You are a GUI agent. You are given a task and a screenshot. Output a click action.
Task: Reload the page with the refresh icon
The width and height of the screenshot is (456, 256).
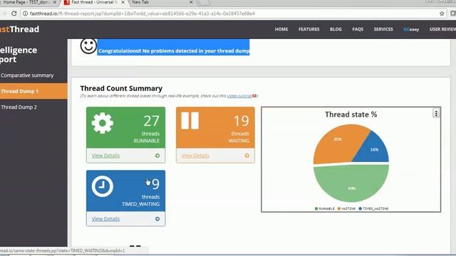click(14, 14)
